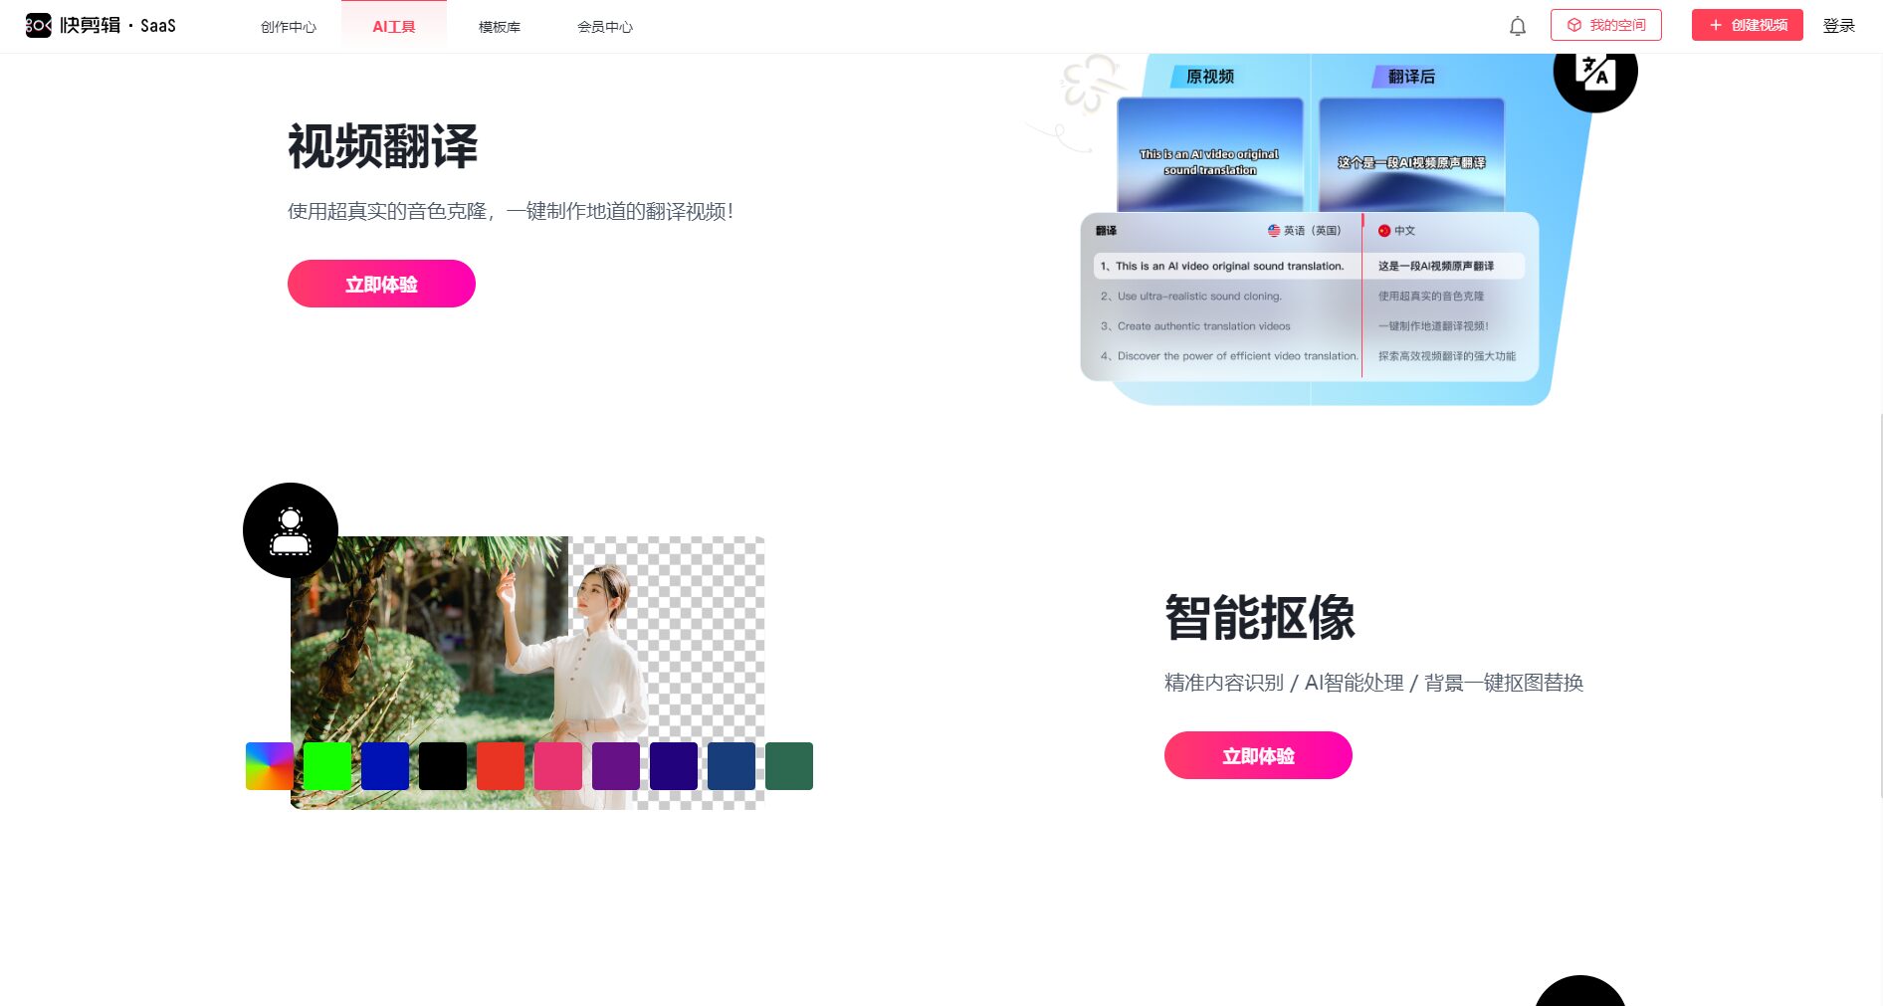Screen dimensions: 1883x1006
Task: Click row 'Discover the power of efficient video translation.'
Action: 1229,356
